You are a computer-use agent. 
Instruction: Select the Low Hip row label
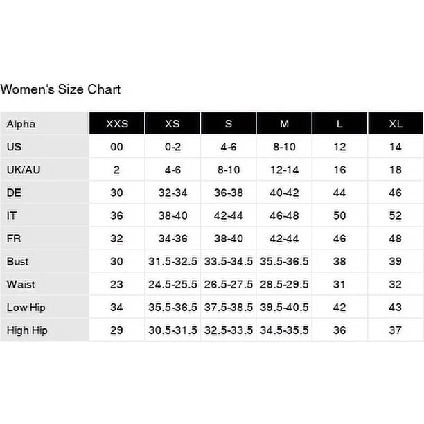point(26,308)
